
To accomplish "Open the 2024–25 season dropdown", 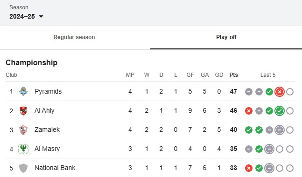I will (x=26, y=16).
